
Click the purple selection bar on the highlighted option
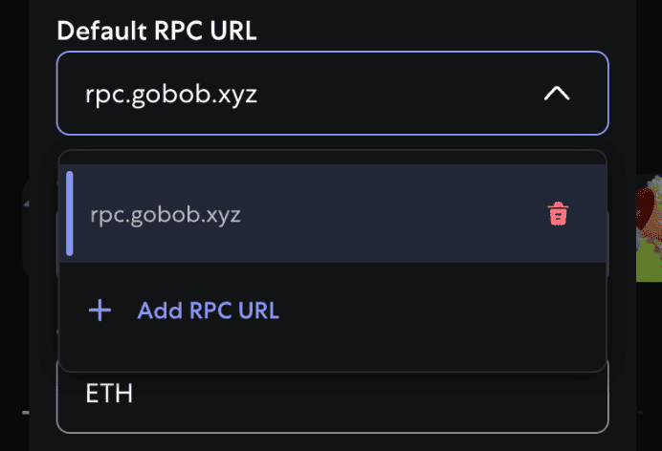point(70,214)
